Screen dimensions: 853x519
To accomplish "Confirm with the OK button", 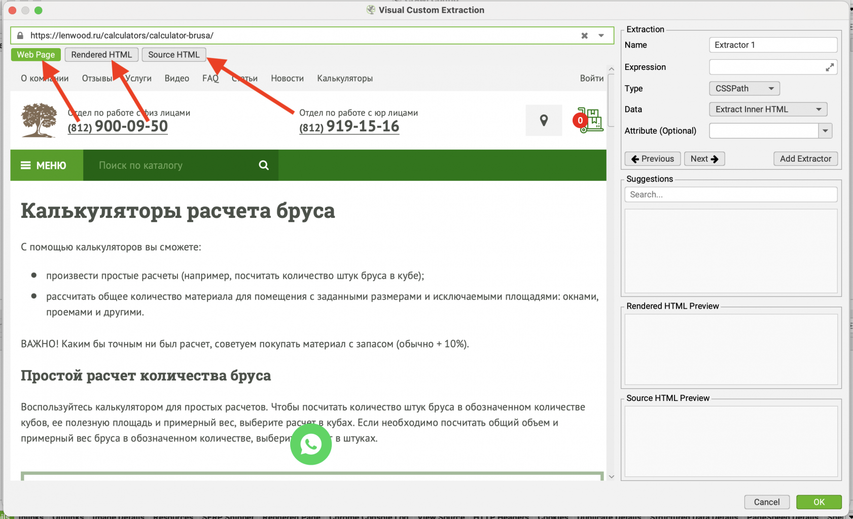I will [x=819, y=502].
